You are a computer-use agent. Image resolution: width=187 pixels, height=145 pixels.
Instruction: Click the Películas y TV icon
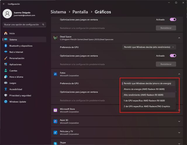tap(55, 133)
